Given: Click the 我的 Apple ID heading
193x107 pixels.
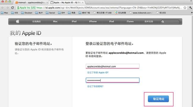Looking at the screenshot, I should (26, 33).
